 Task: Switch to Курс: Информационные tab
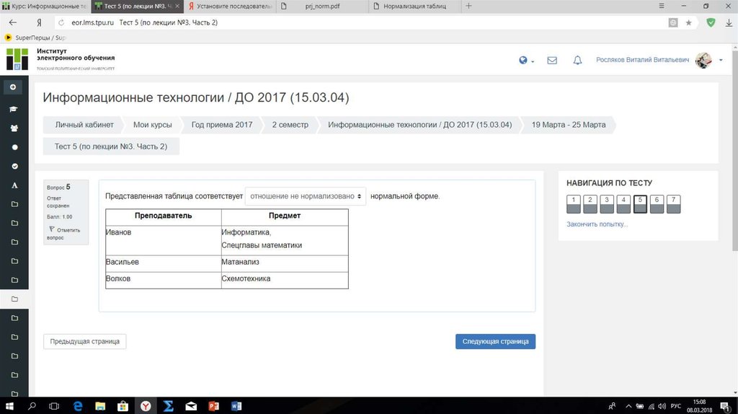(45, 6)
